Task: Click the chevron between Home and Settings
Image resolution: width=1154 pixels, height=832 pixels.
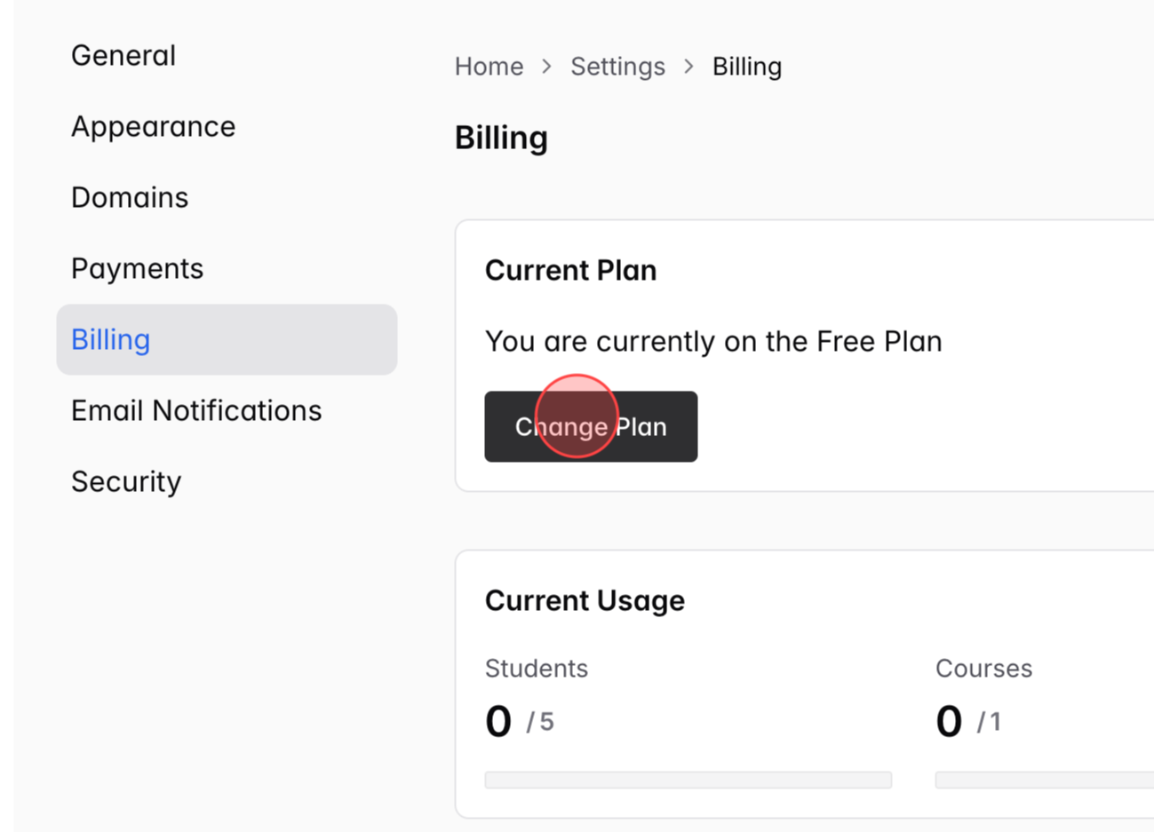Action: (x=545, y=66)
